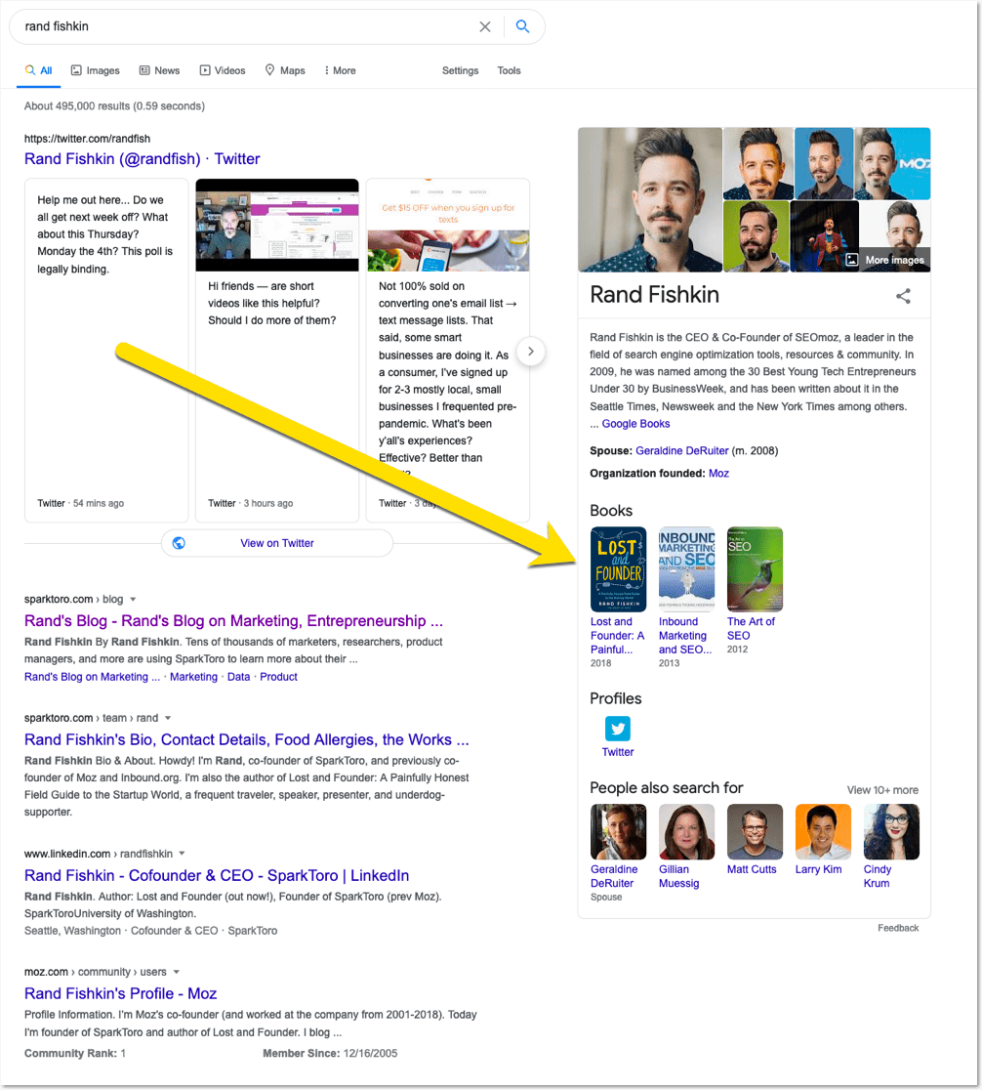
Task: Open the search Tools menu
Action: 509,70
